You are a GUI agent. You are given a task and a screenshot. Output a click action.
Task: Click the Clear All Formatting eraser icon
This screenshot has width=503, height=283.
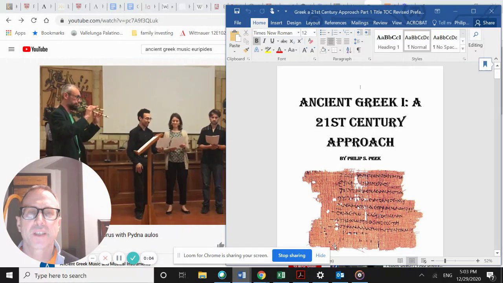[310, 41]
